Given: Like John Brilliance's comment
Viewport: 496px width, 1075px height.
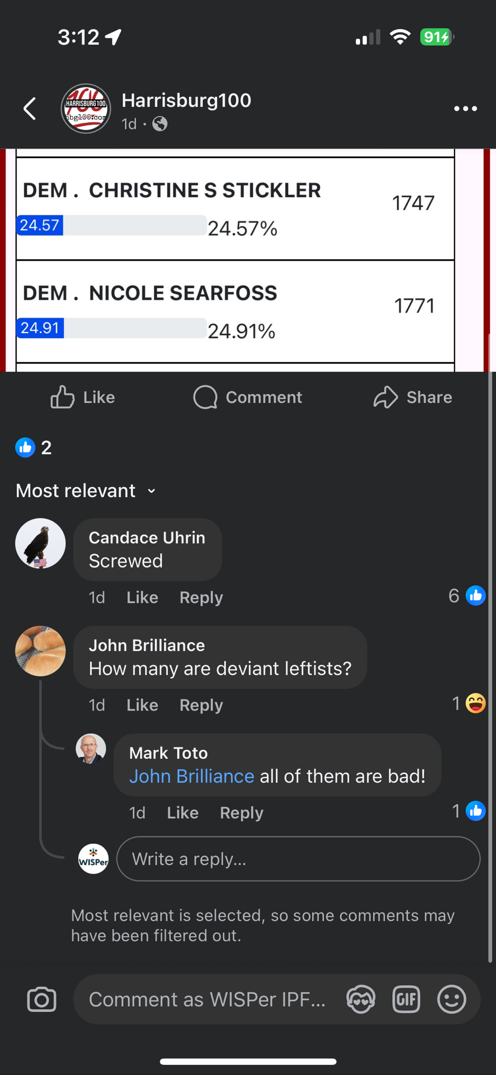Looking at the screenshot, I should (142, 705).
